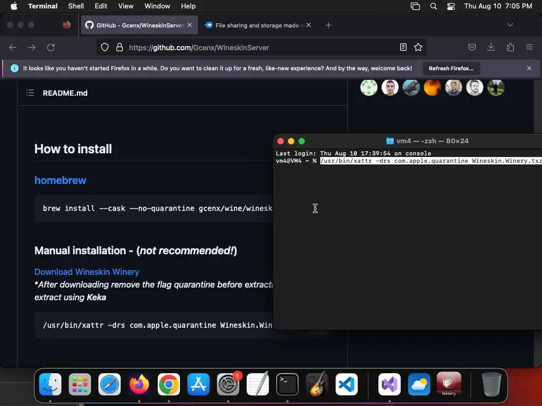Viewport: 542px width, 406px height.
Task: Click the homebrew link
Action: (x=60, y=180)
